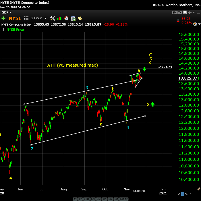Click the calendar with plus icon

(x=73, y=18)
